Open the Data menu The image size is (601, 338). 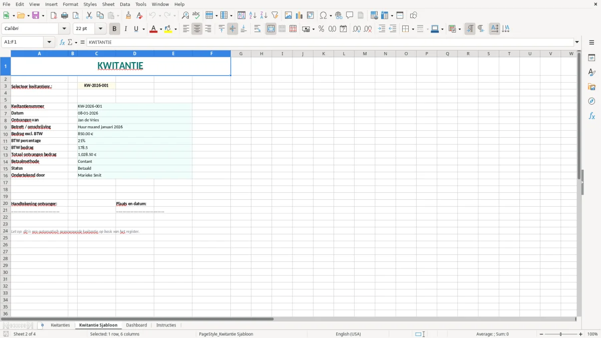pos(125,4)
